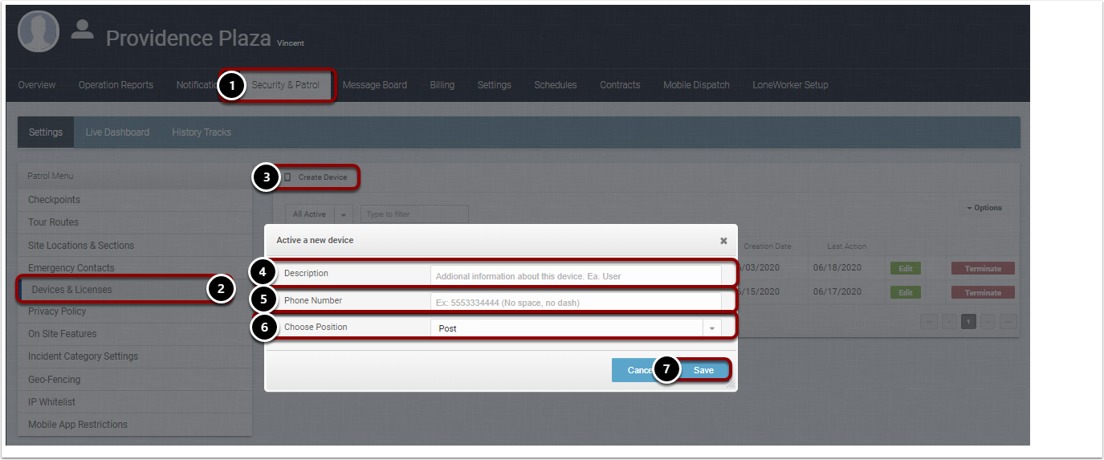The height and width of the screenshot is (460, 1104).
Task: Jump to the last page of devices
Action: coord(1008,321)
